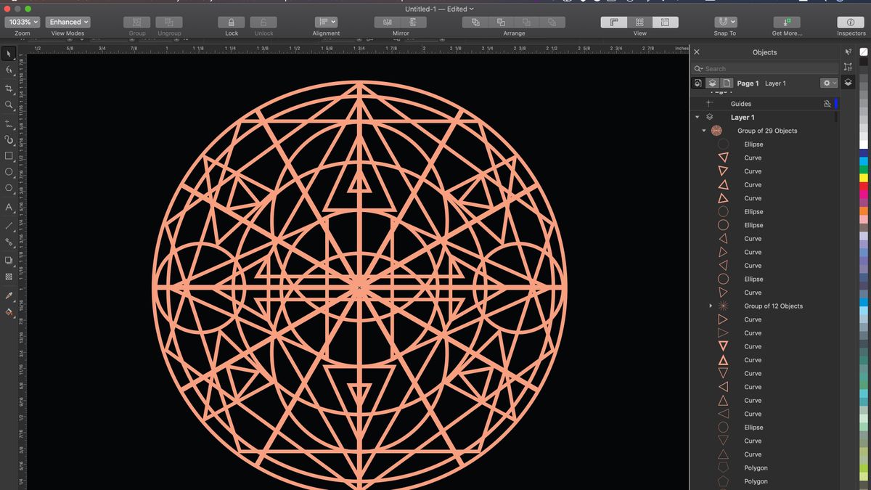Click the Lock button in the toolbar
Viewport: 871px width, 490px height.
click(231, 22)
